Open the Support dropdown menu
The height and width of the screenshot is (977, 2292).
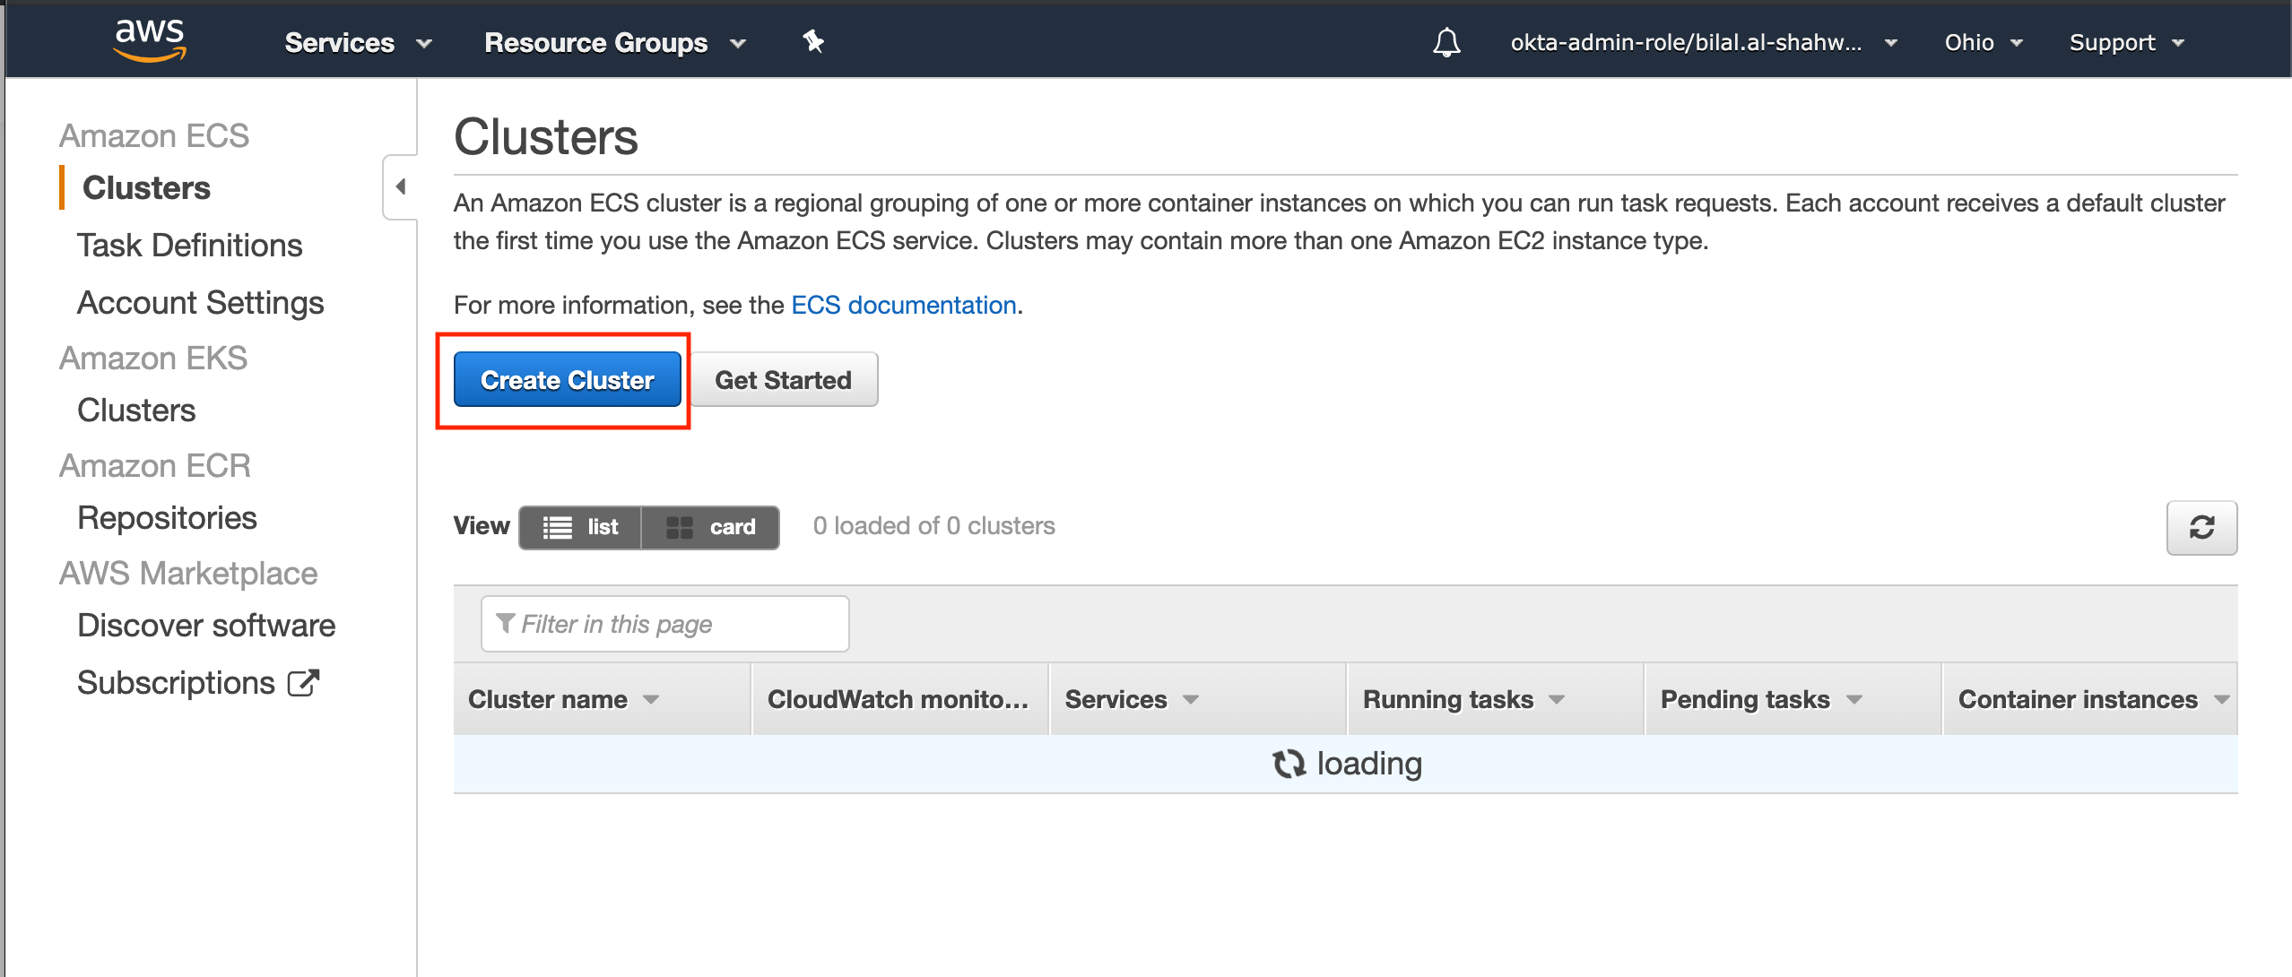(x=2126, y=42)
